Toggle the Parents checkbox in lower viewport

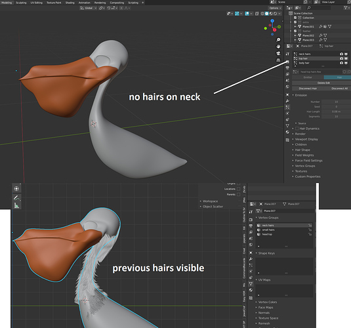[x=238, y=194]
